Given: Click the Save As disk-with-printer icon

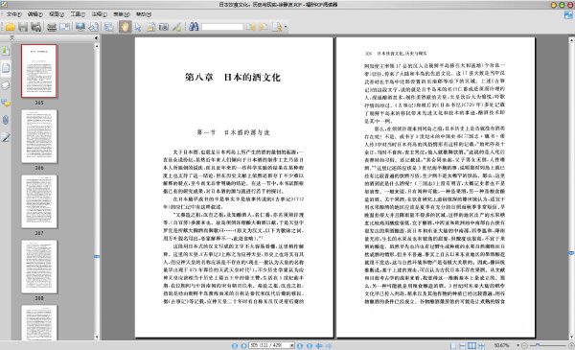Looking at the screenshot, I should tap(36, 27).
